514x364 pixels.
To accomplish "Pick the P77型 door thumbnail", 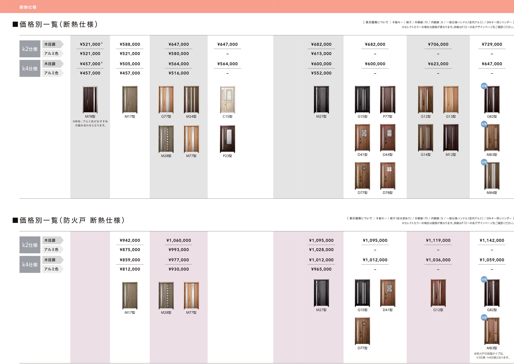I will (x=387, y=100).
